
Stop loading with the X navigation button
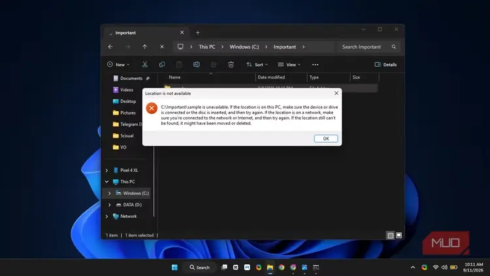[162, 46]
